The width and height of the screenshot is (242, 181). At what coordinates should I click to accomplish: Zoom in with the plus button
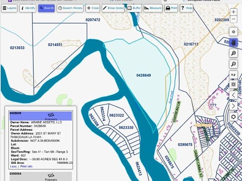coord(234,12)
